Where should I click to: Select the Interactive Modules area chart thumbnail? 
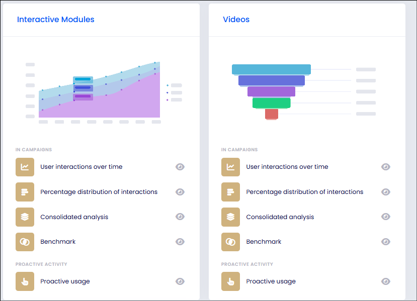click(x=104, y=92)
